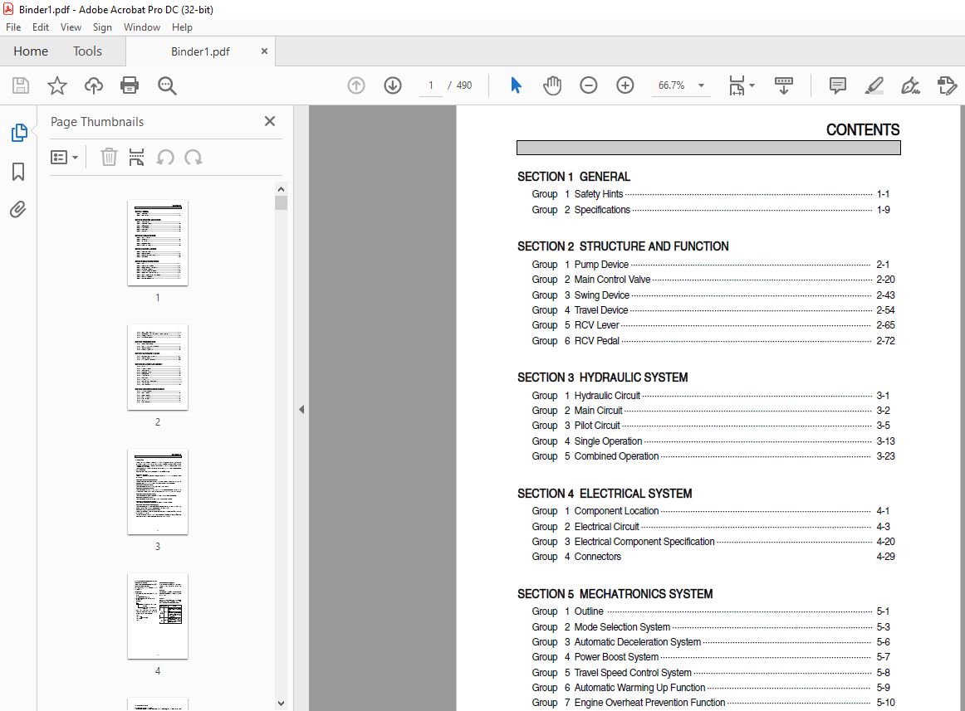Open Page Thumbnails sidebar icon

pos(19,132)
